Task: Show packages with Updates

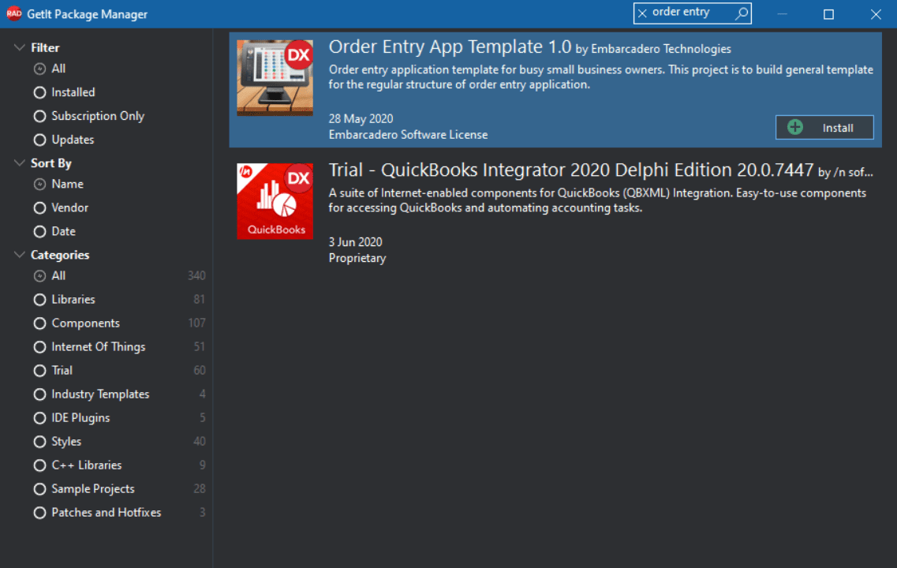Action: pyautogui.click(x=63, y=140)
